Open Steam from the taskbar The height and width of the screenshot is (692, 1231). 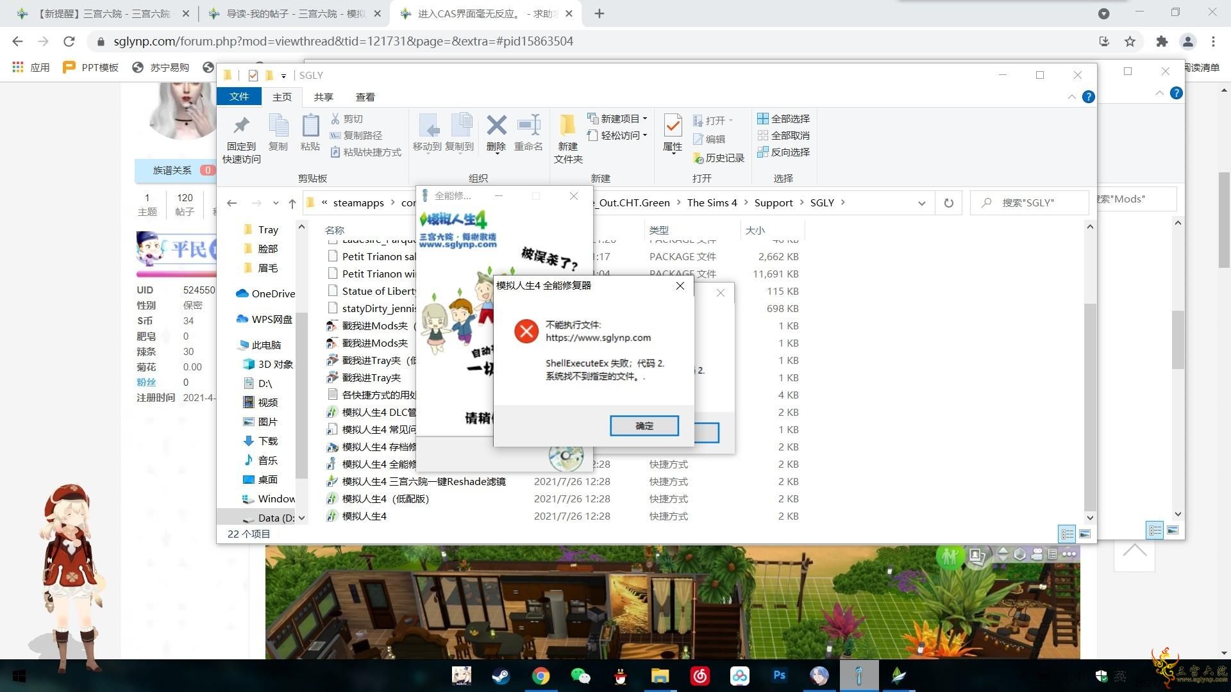click(x=501, y=675)
